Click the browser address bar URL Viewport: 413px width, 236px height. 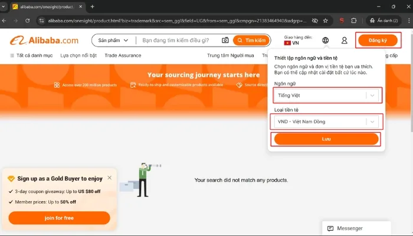[177, 21]
